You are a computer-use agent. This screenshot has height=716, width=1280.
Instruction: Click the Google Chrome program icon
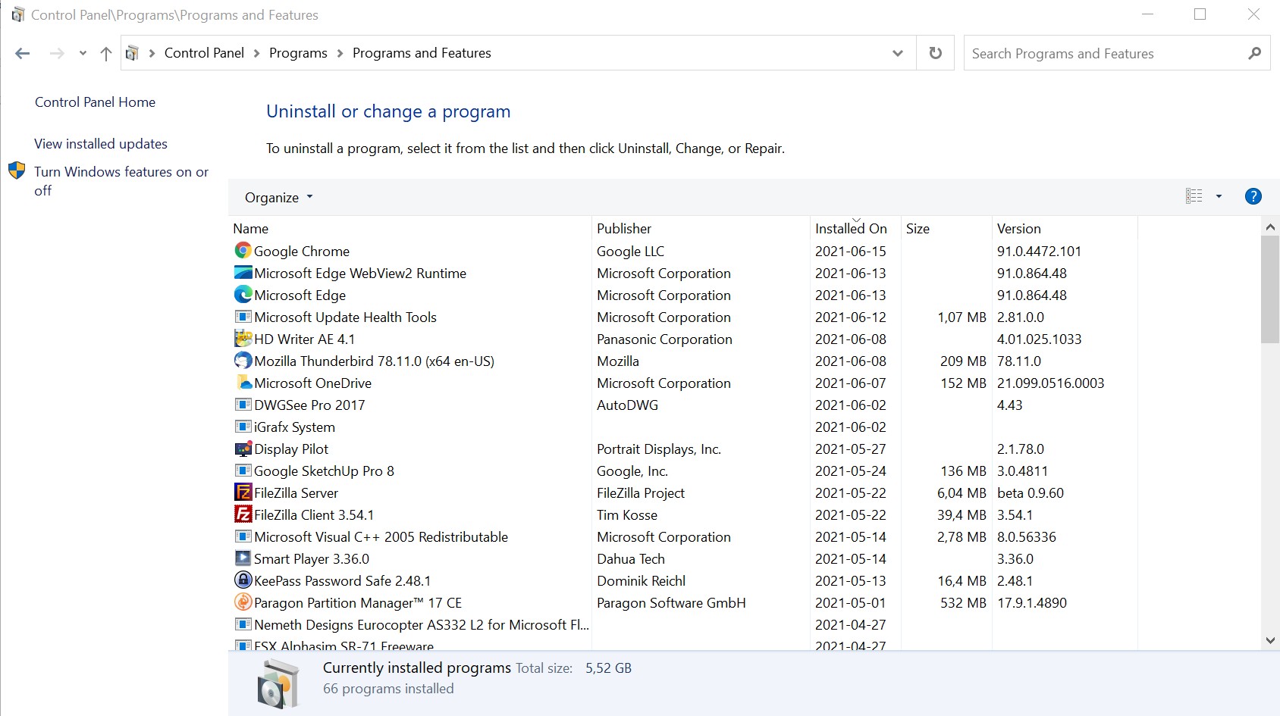243,251
